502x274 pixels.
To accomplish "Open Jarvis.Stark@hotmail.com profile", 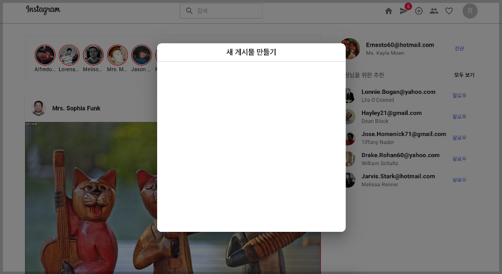I will (x=398, y=176).
